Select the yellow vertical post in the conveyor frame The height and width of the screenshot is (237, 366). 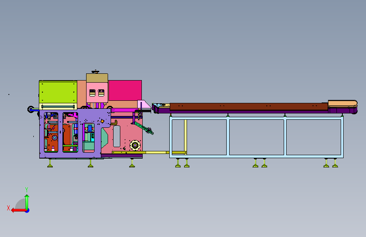tap(186, 137)
